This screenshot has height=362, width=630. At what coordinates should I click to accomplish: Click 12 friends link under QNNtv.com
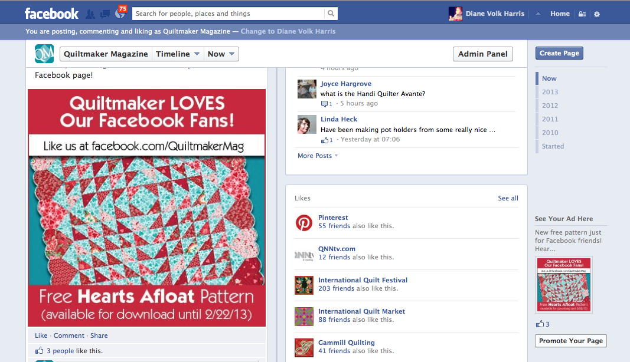pyautogui.click(x=334, y=257)
